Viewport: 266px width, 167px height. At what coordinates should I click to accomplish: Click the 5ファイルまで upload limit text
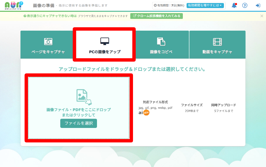click(224, 111)
